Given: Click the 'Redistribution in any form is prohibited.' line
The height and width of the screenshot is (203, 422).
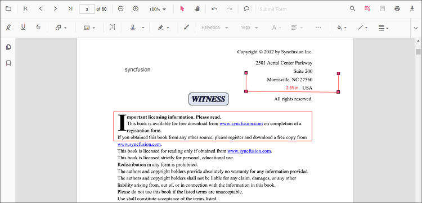Looking at the screenshot, I should coord(158,164).
